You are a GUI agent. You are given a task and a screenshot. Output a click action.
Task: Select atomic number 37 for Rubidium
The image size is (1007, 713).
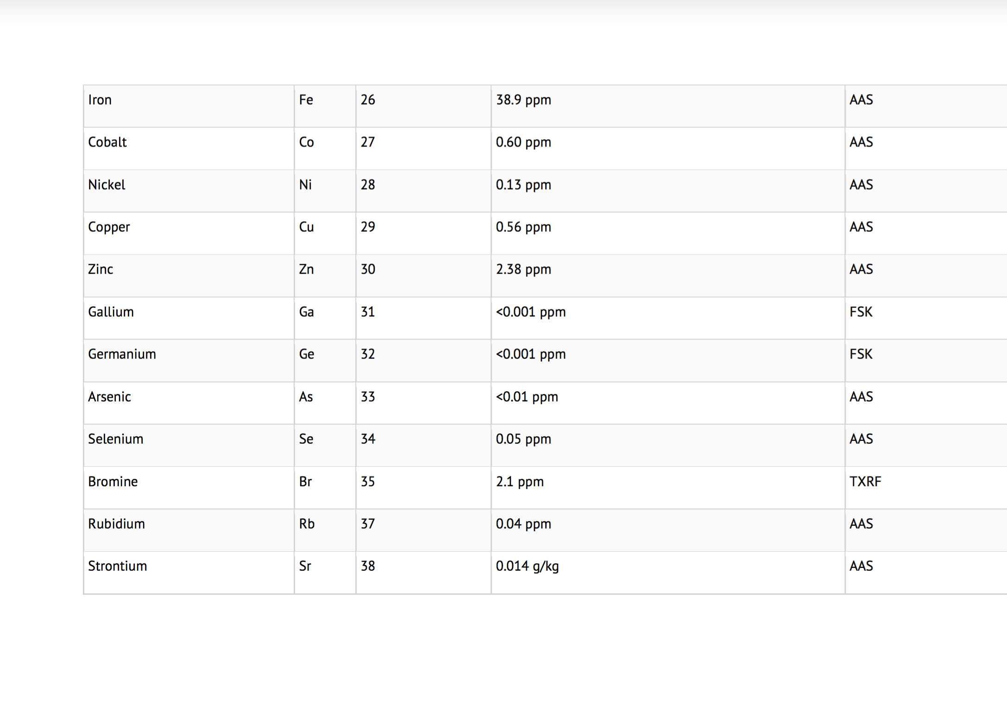pos(368,524)
